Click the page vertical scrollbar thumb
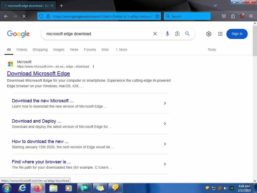This screenshot has height=193, width=257. tap(255, 41)
